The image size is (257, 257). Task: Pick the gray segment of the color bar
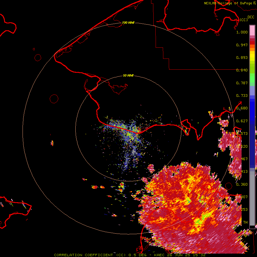pos(252,198)
